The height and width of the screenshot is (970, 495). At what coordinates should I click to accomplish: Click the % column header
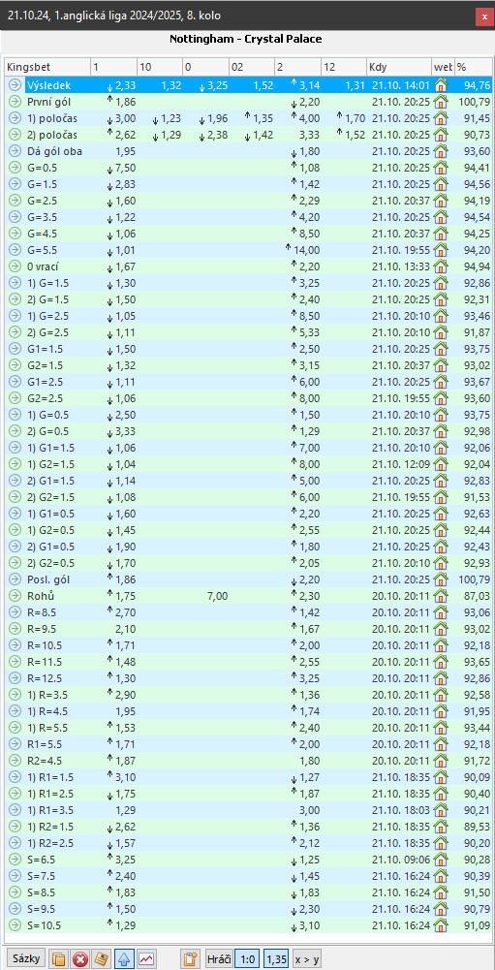[474, 67]
